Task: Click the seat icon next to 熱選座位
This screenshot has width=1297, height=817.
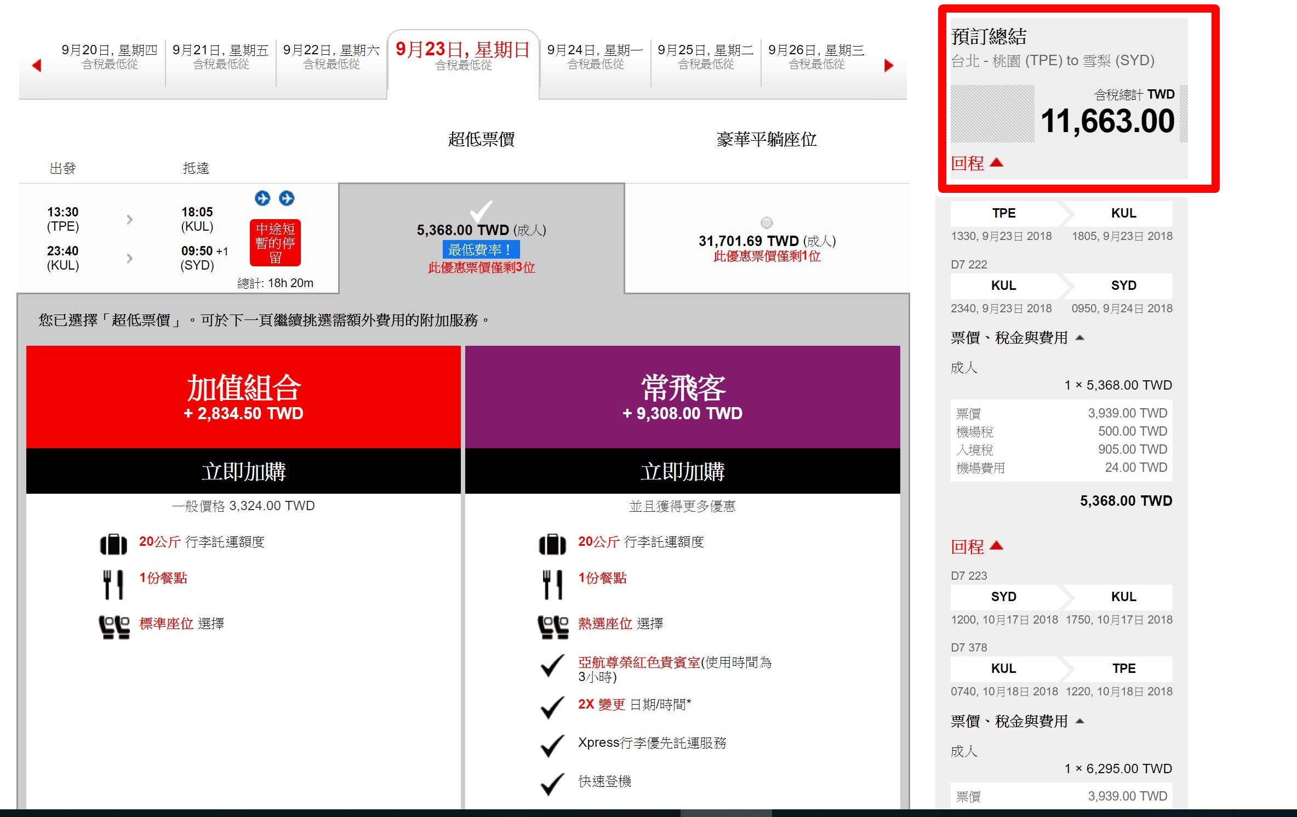Action: [x=553, y=627]
